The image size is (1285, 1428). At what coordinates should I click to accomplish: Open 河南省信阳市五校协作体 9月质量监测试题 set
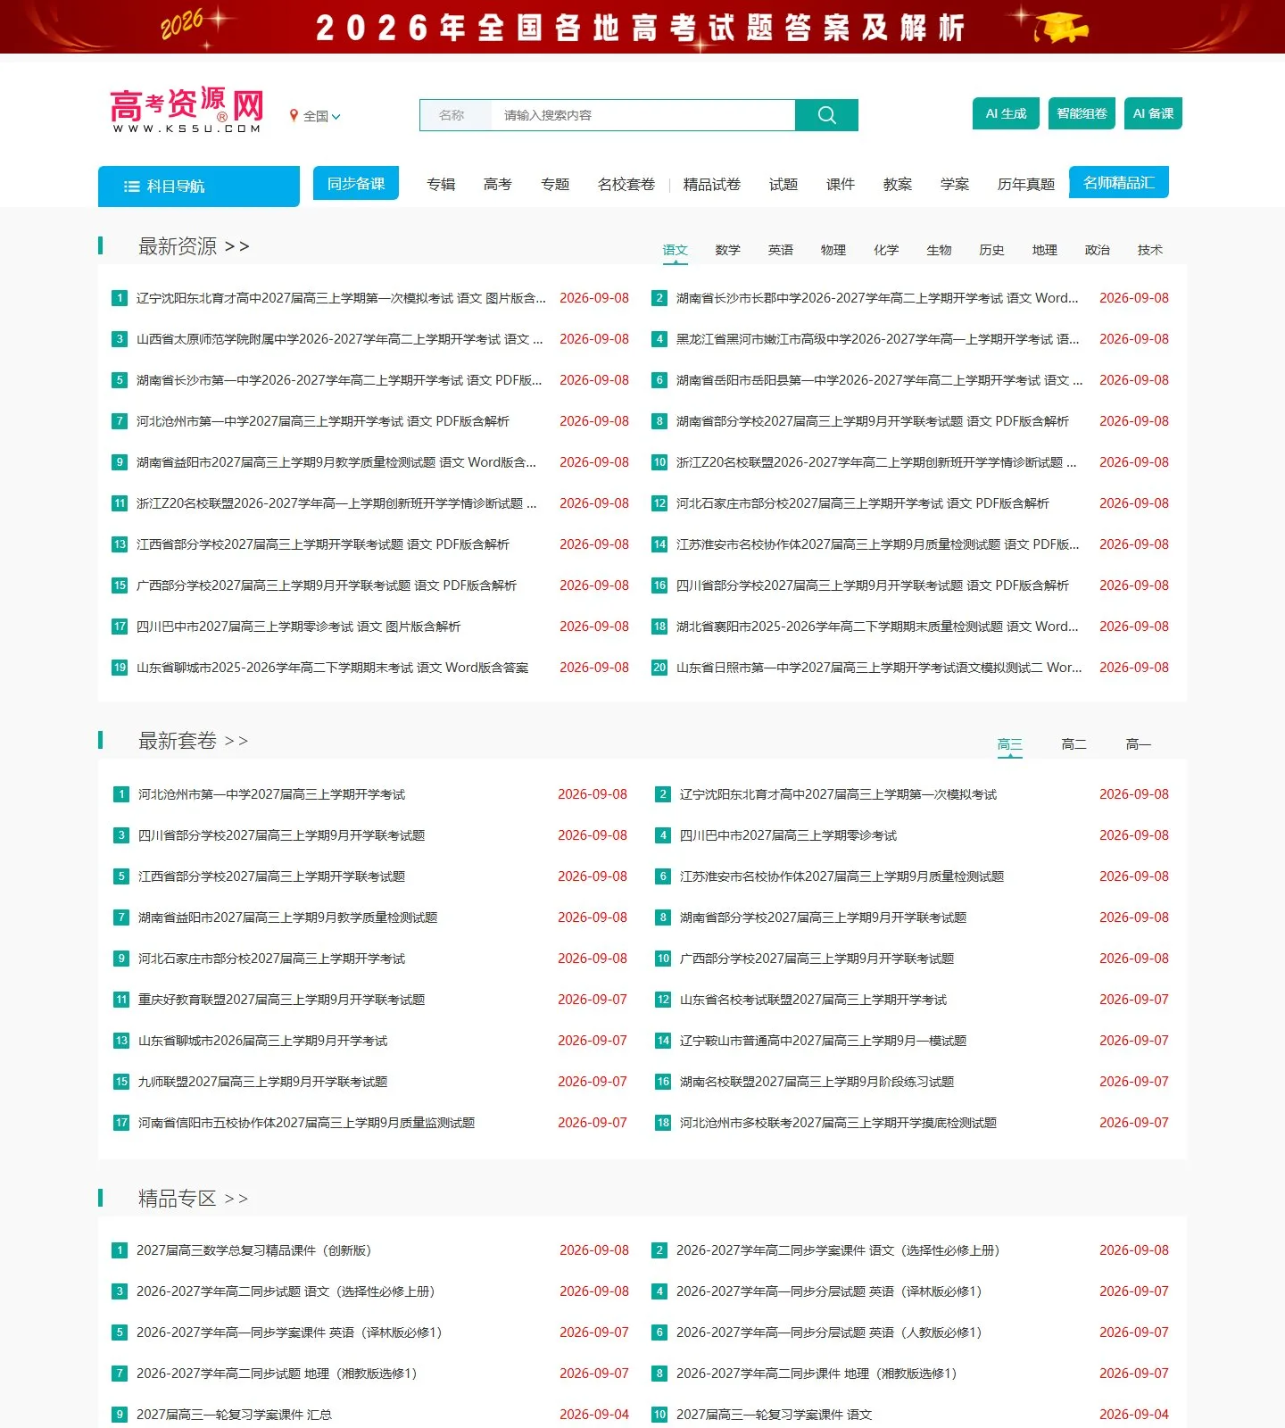pos(306,1123)
